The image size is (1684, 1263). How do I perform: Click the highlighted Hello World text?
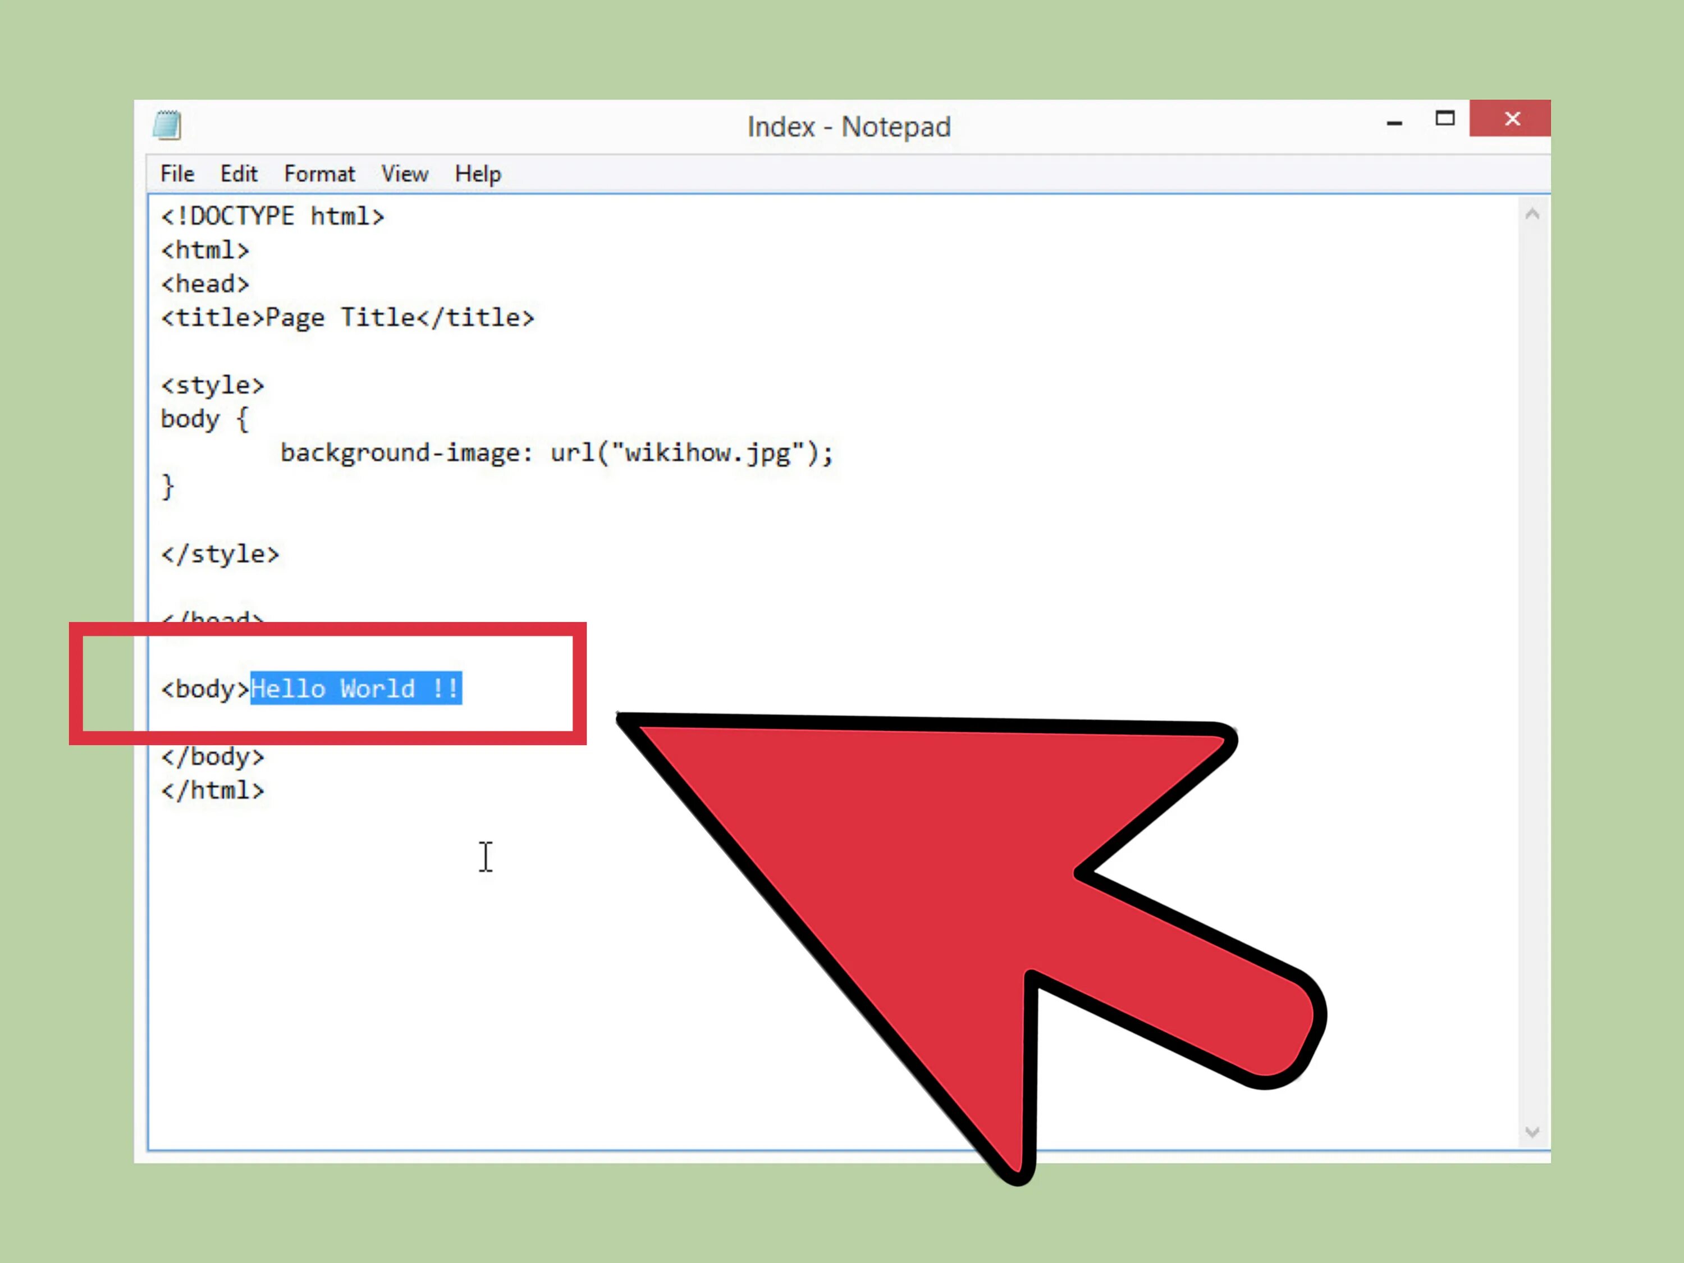pyautogui.click(x=355, y=689)
